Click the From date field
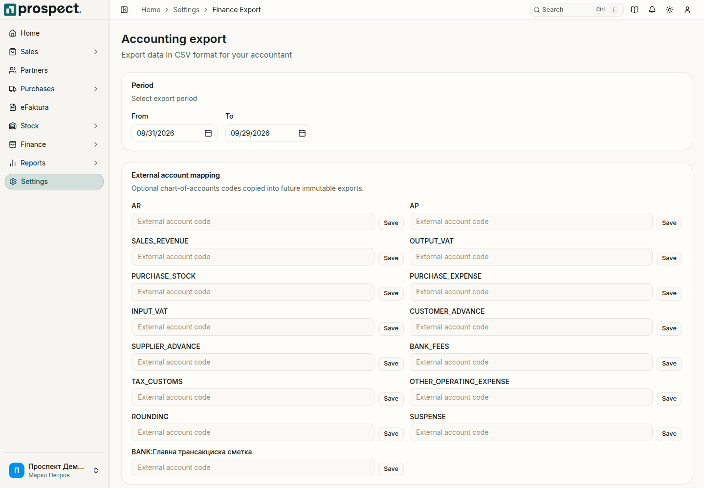The image size is (704, 488). 175,133
